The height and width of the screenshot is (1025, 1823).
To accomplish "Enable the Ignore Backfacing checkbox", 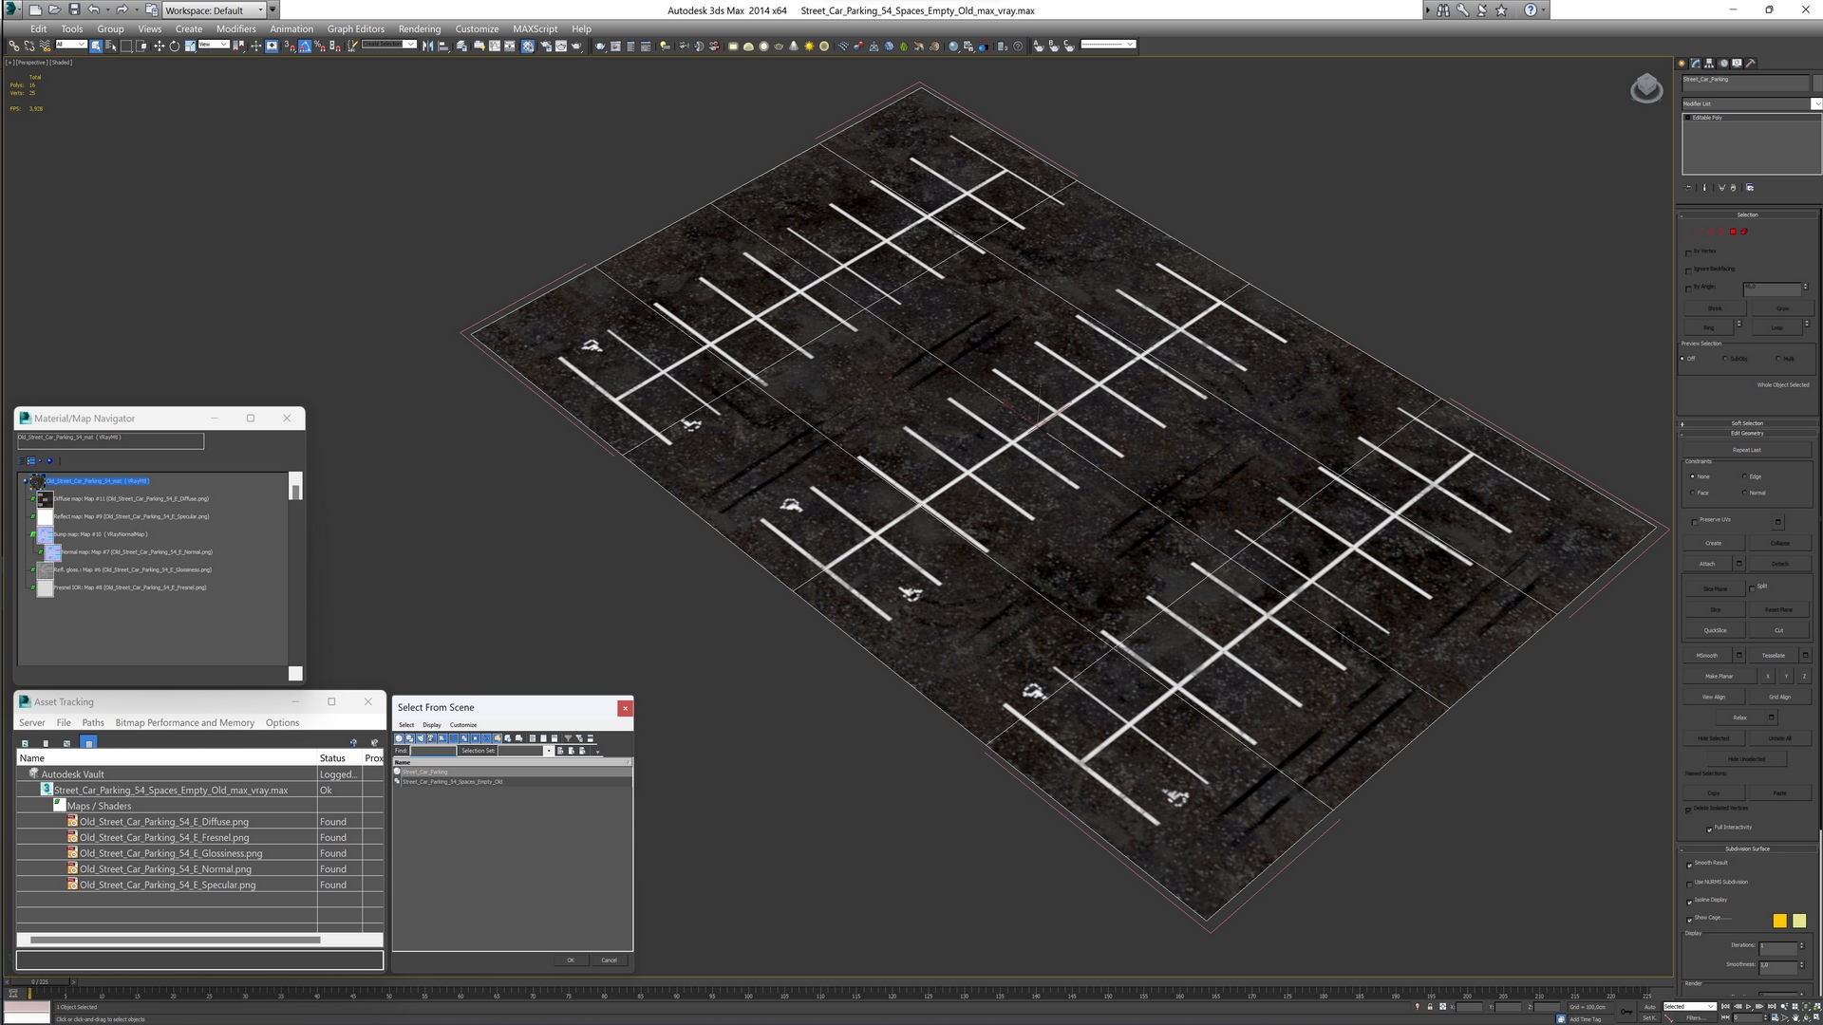I will click(1688, 270).
